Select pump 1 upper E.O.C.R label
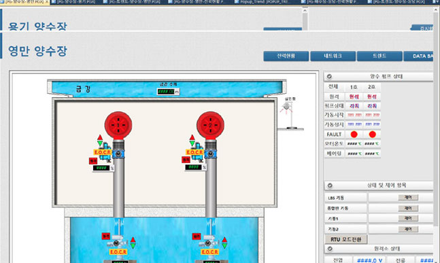Viewport: 440px width, 263px height. (102, 152)
